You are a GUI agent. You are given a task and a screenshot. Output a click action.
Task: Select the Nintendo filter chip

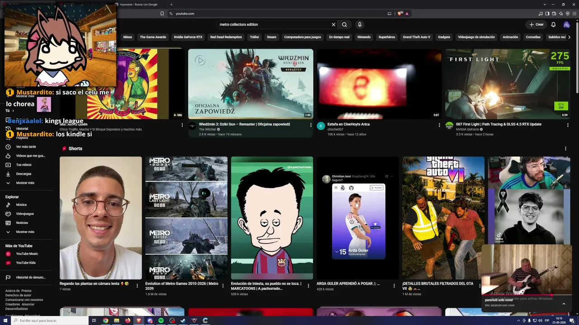[x=364, y=37]
